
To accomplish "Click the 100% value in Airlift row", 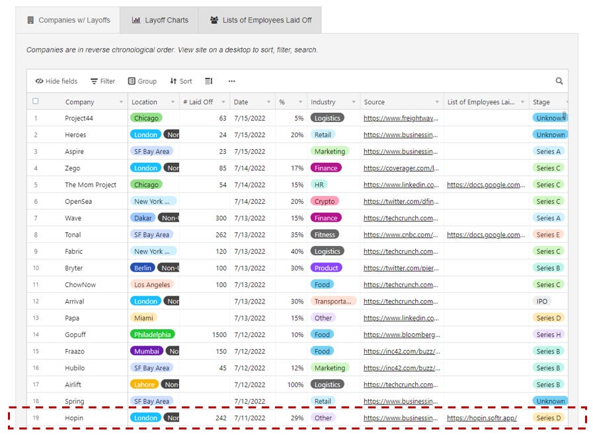I will pyautogui.click(x=296, y=384).
